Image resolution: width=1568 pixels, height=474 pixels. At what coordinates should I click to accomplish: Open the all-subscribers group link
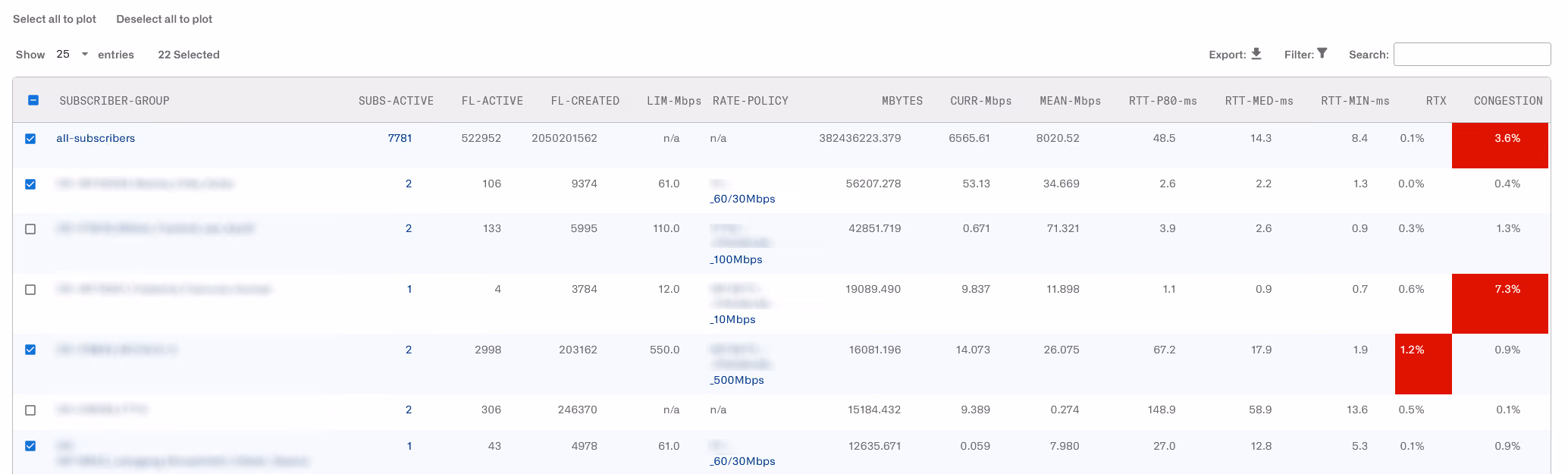click(x=96, y=138)
